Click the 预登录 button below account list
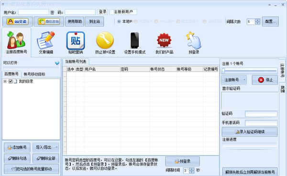 [183, 161]
